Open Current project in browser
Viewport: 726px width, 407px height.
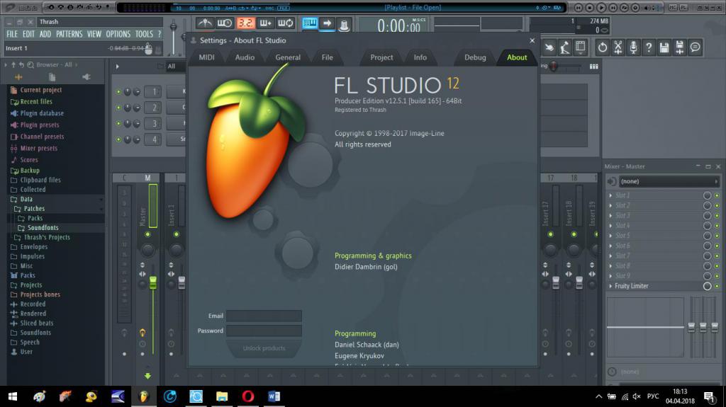40,90
